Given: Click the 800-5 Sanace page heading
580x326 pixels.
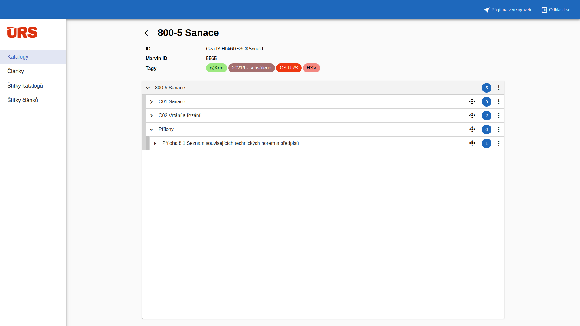Looking at the screenshot, I should click(x=188, y=33).
